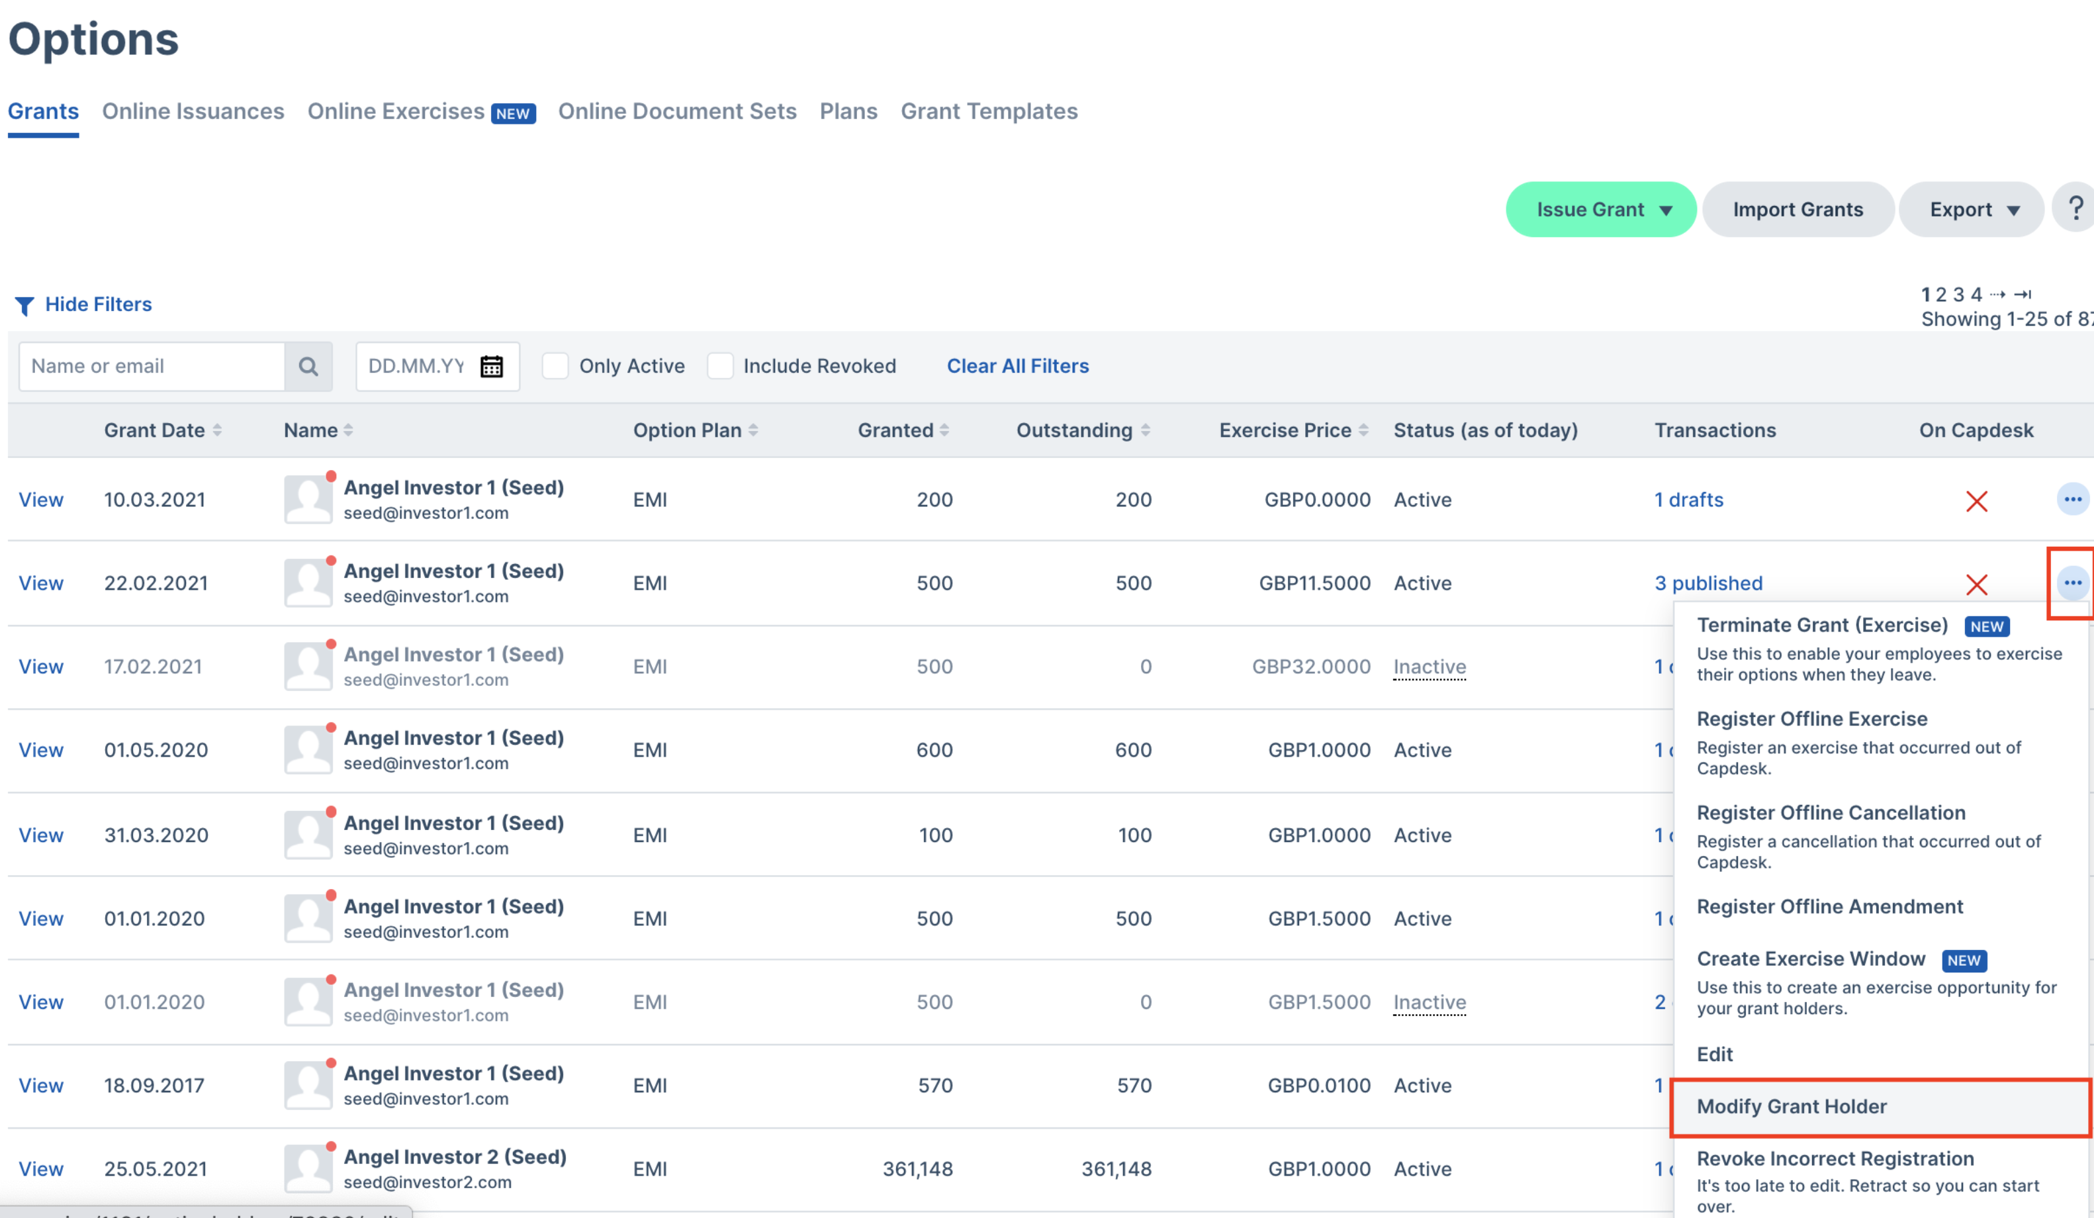Open more actions for 10.03.2021 grant
This screenshot has height=1218, width=2094.
point(2072,500)
